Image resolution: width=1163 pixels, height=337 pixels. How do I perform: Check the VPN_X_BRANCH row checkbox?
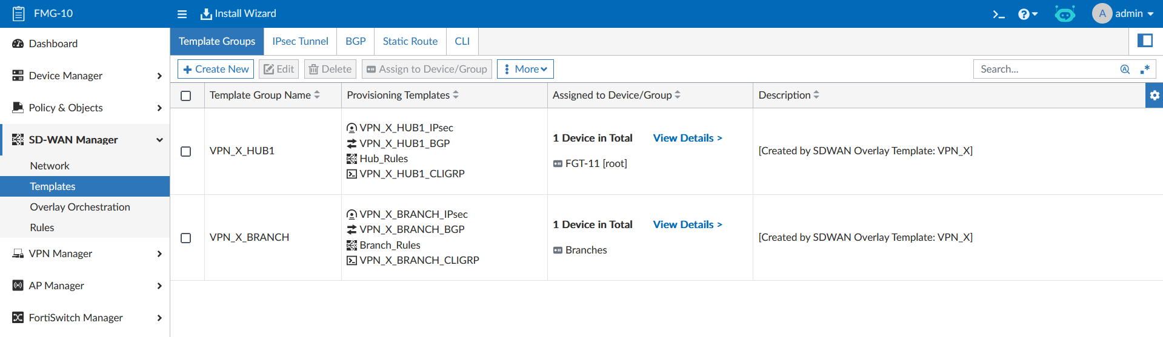(x=186, y=238)
